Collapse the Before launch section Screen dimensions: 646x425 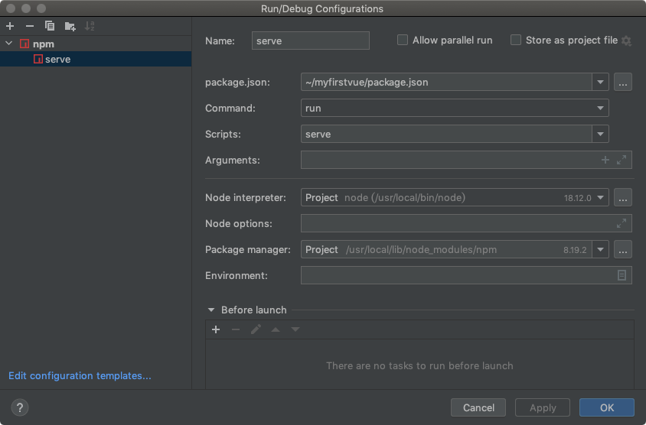click(211, 310)
